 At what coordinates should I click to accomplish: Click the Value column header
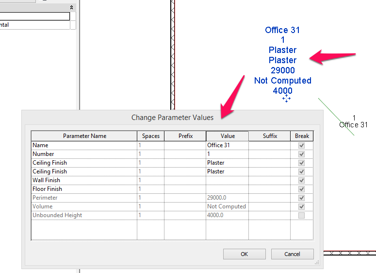pyautogui.click(x=228, y=136)
